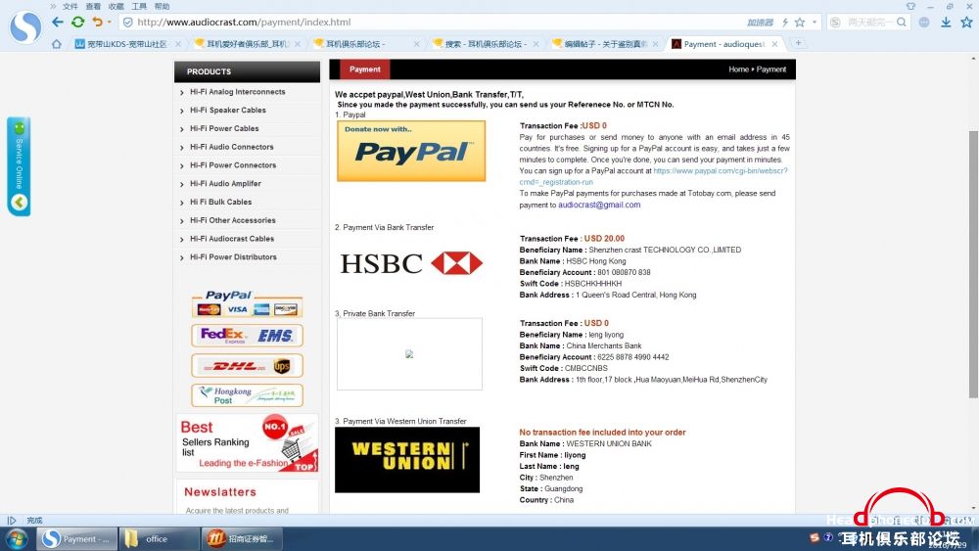The image size is (979, 551).
Task: Click the Western Union logo
Action: [x=407, y=460]
